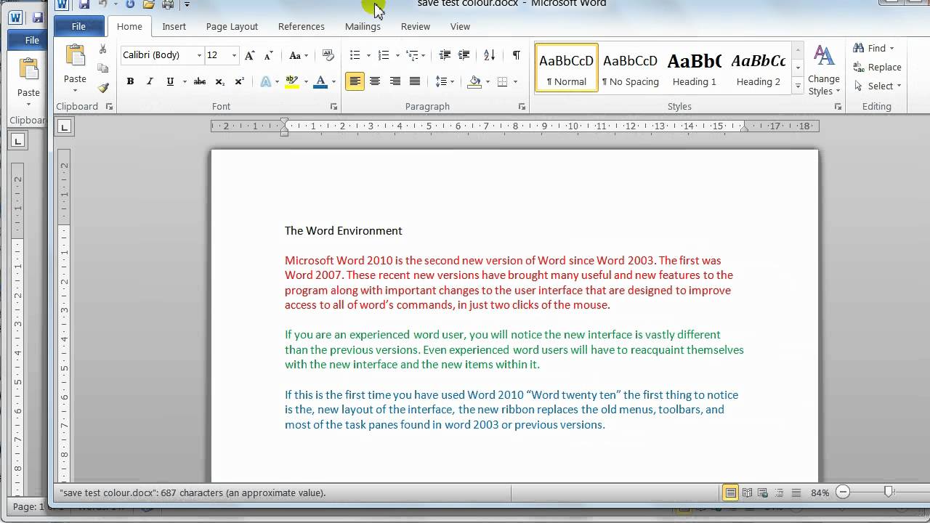Screen dimensions: 930x523
Task: Apply the Heading 1 style
Action: 694,68
